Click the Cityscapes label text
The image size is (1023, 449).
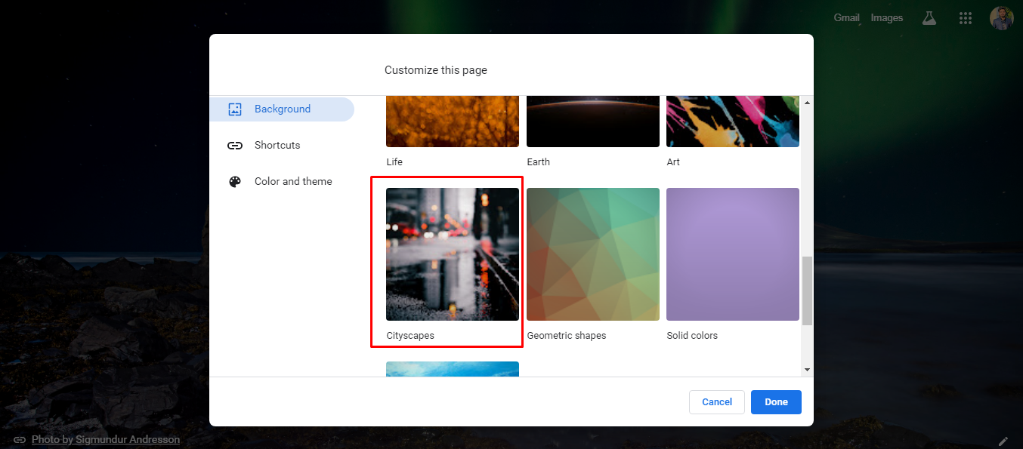(410, 336)
